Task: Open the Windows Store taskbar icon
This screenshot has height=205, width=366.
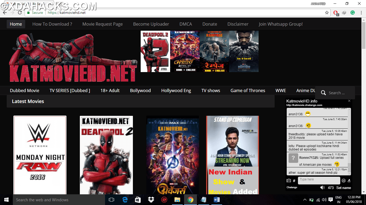Action: 138,200
